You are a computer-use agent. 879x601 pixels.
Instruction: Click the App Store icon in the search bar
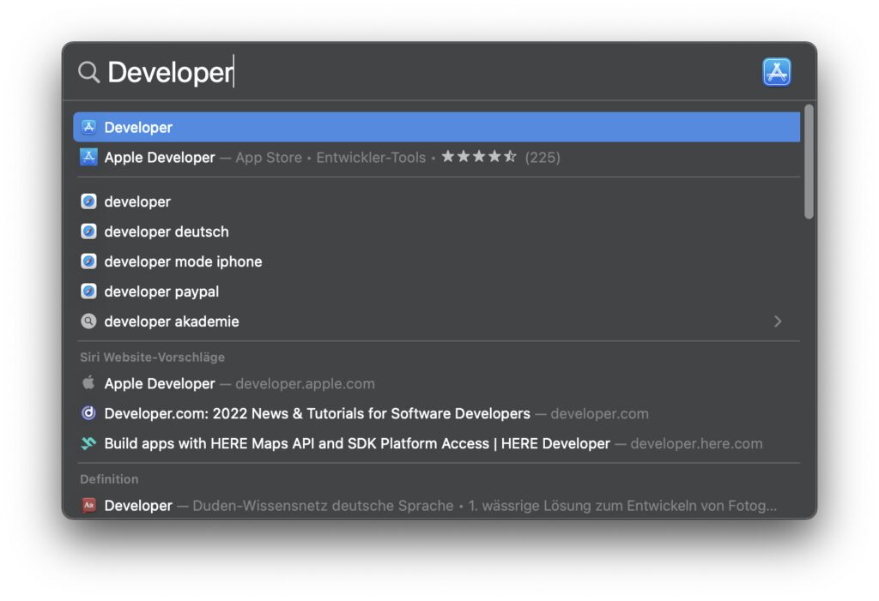[x=776, y=72]
